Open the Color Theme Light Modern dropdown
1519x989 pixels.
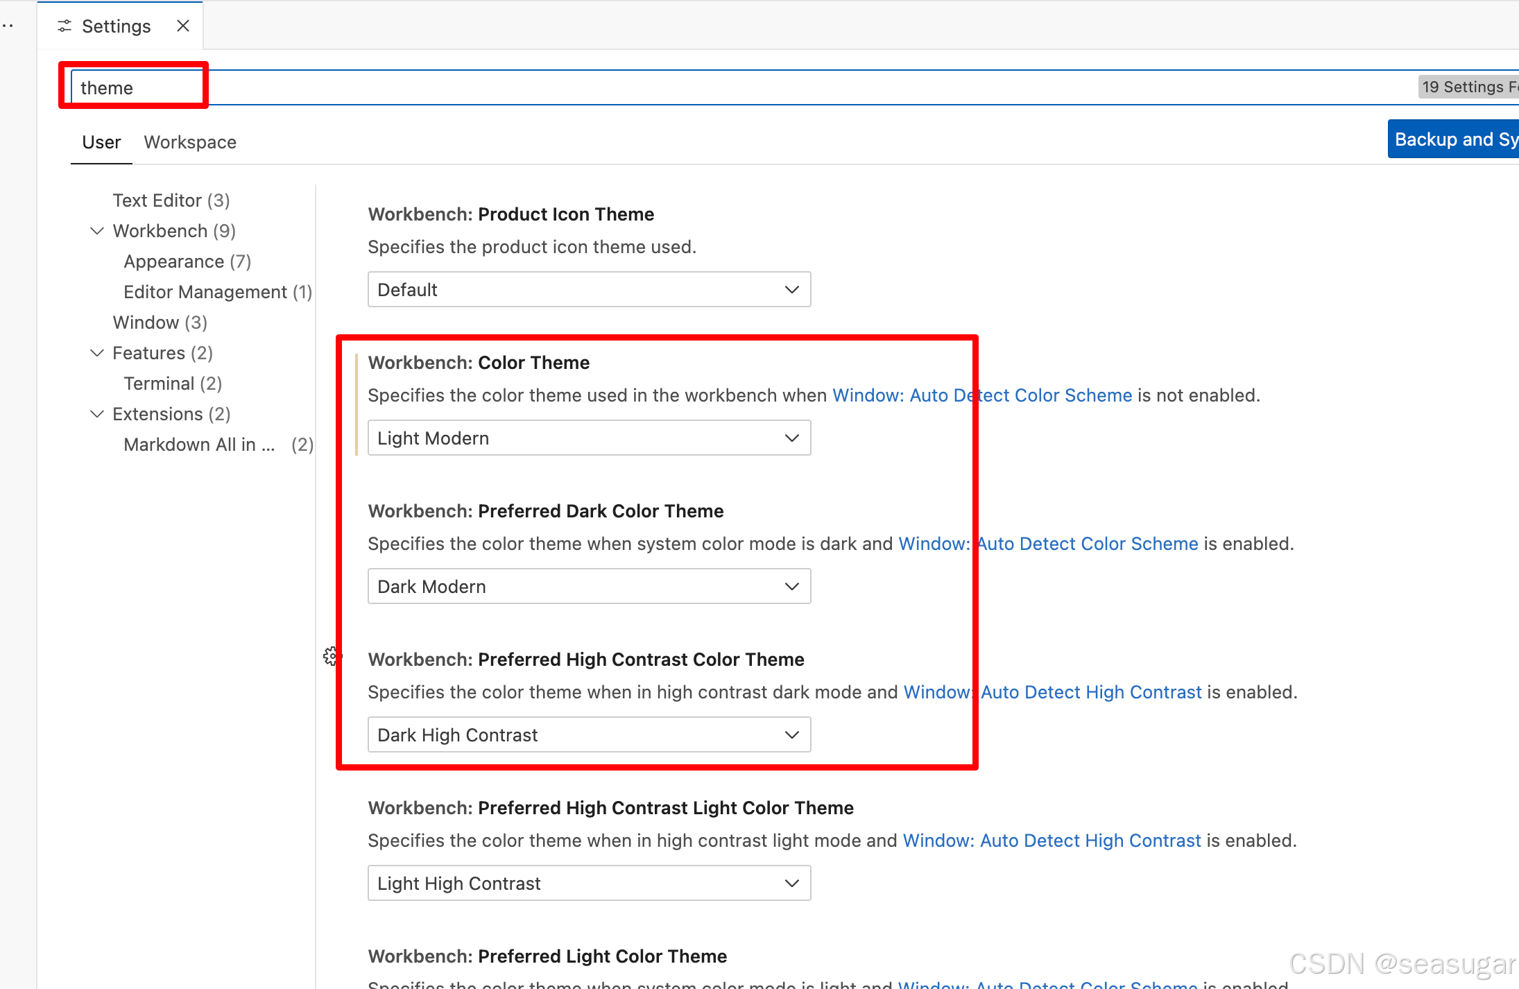coord(588,438)
